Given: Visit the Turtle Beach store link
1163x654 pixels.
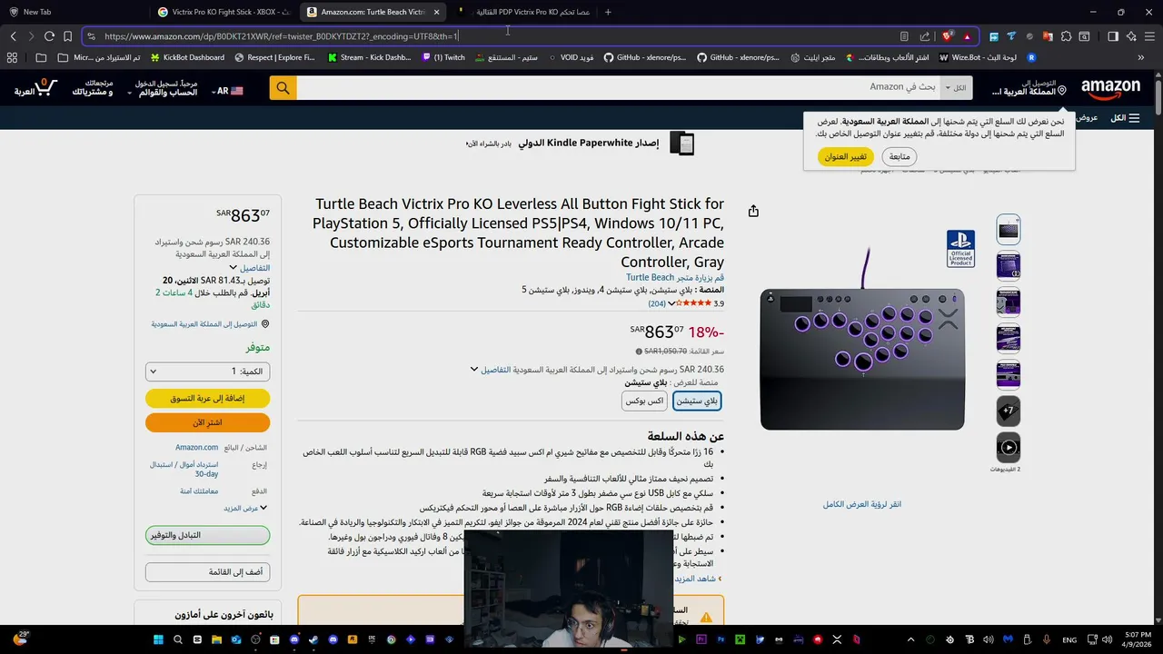Looking at the screenshot, I should 675,277.
